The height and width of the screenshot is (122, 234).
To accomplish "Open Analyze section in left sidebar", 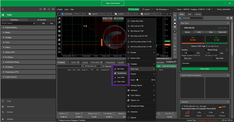I will tap(10, 112).
